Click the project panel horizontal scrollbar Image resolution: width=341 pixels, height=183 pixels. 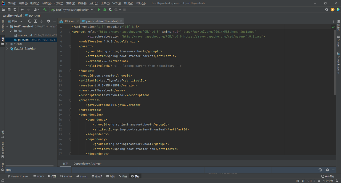pos(29,165)
